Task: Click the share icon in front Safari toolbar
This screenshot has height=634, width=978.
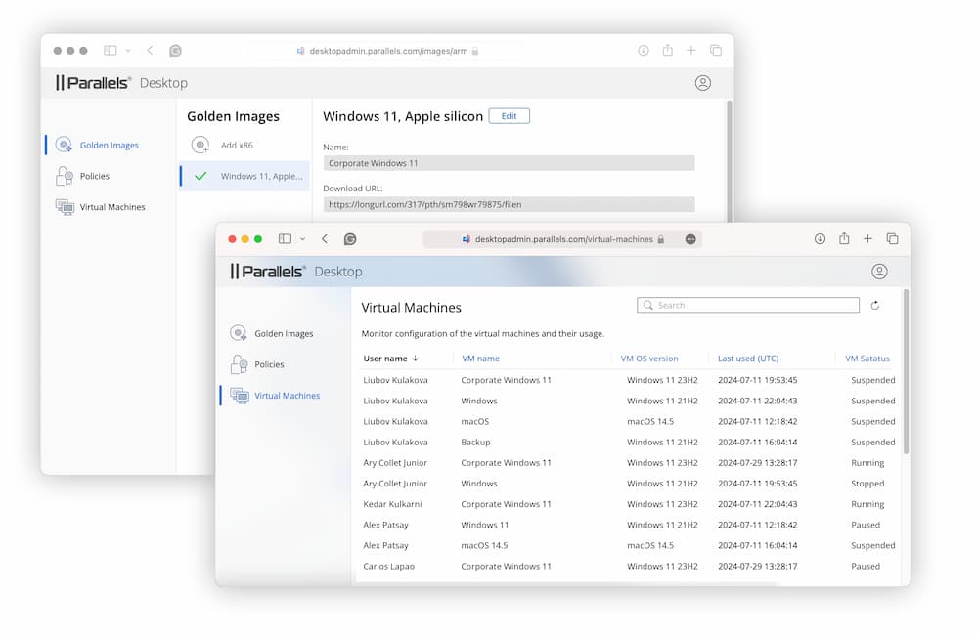Action: [x=844, y=239]
